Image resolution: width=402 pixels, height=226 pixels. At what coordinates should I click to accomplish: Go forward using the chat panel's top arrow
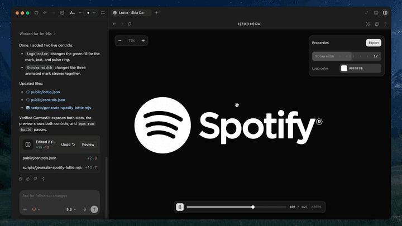(54, 12)
